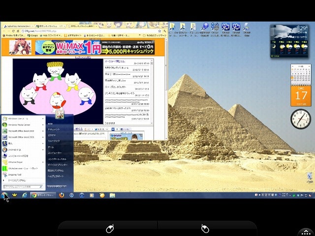Click the Tweet button below the animation
This screenshot has width=315, height=236.
pos(100,129)
